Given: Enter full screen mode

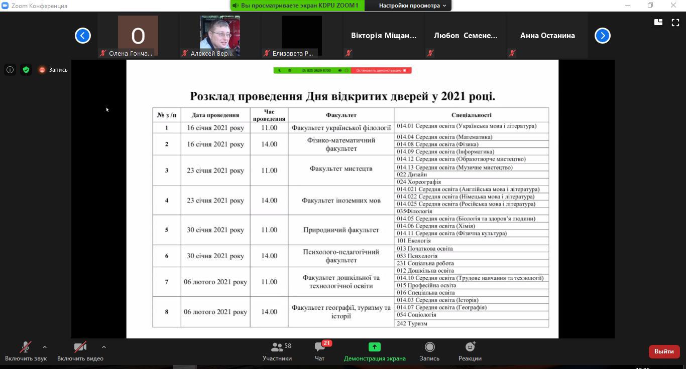Looking at the screenshot, I should [x=675, y=22].
